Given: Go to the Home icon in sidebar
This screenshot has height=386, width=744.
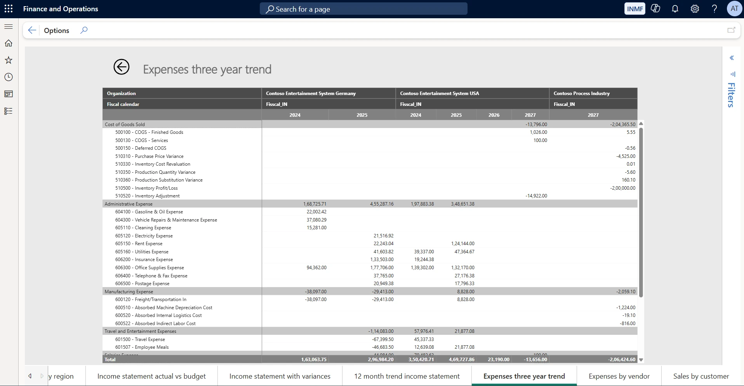Looking at the screenshot, I should point(9,43).
